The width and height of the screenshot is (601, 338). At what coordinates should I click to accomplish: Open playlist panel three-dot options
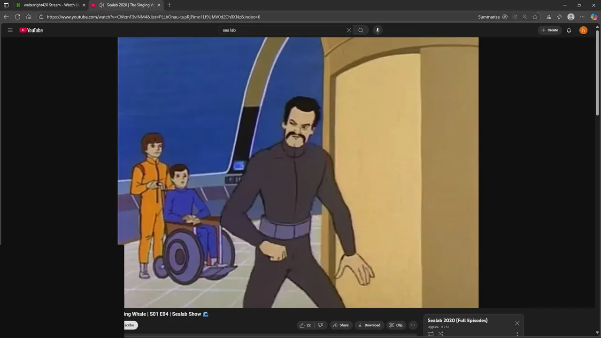(x=517, y=334)
